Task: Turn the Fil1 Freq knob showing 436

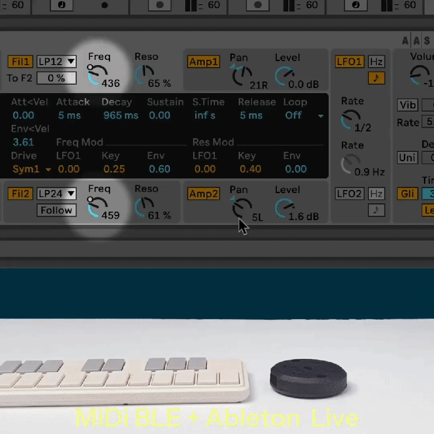Action: click(97, 75)
